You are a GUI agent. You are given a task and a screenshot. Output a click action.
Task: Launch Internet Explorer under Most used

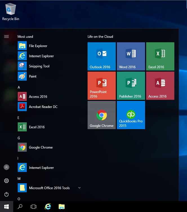tap(49, 56)
